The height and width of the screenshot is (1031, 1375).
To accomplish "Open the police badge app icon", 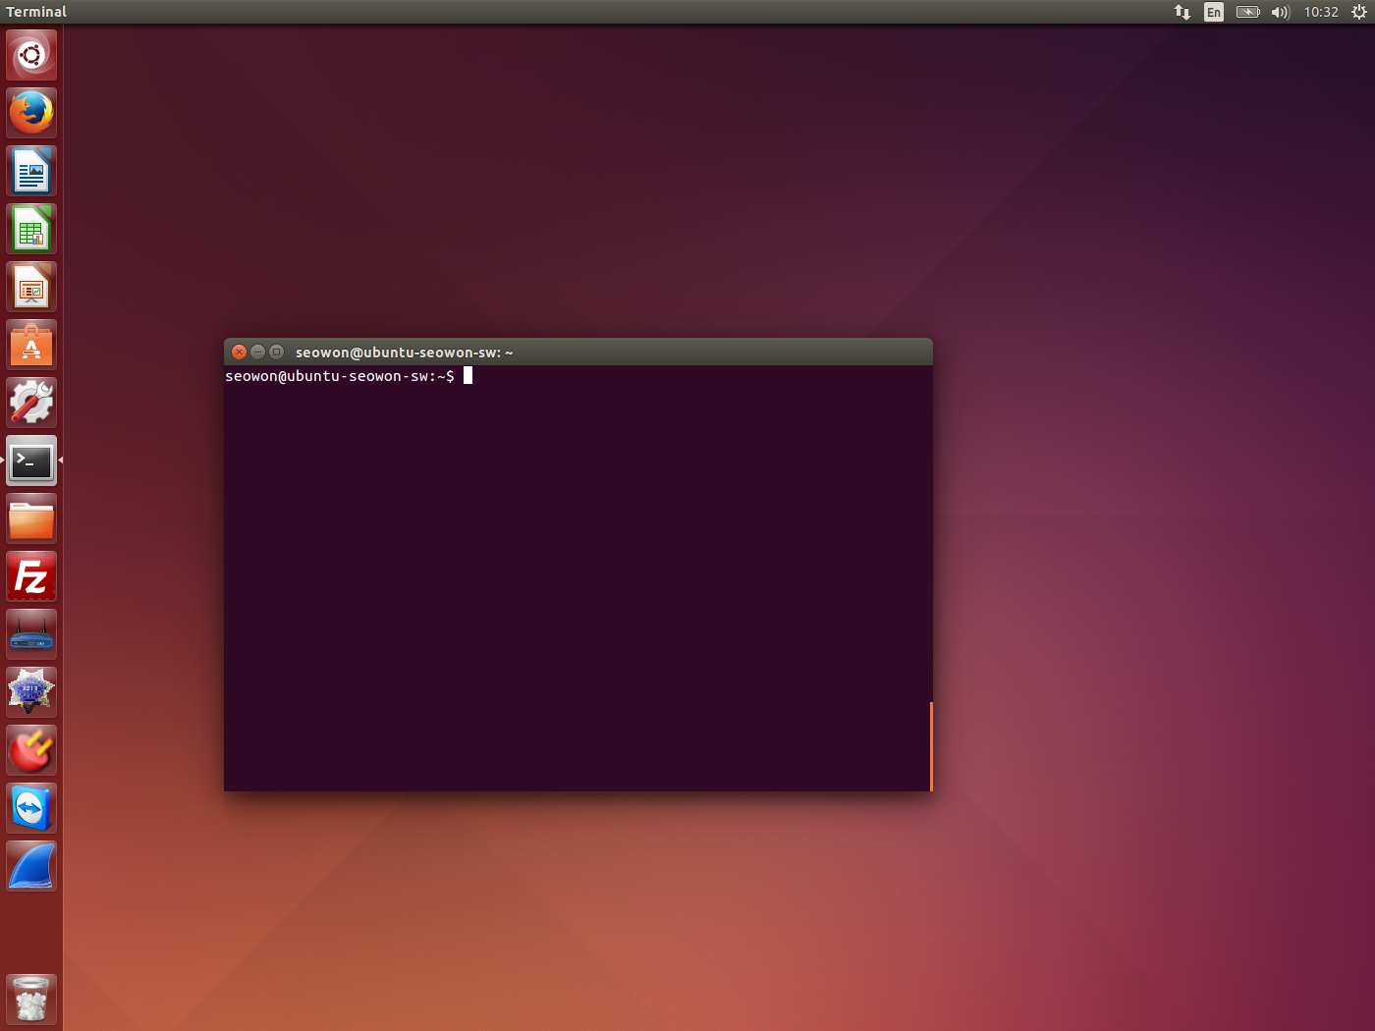I will tap(31, 692).
